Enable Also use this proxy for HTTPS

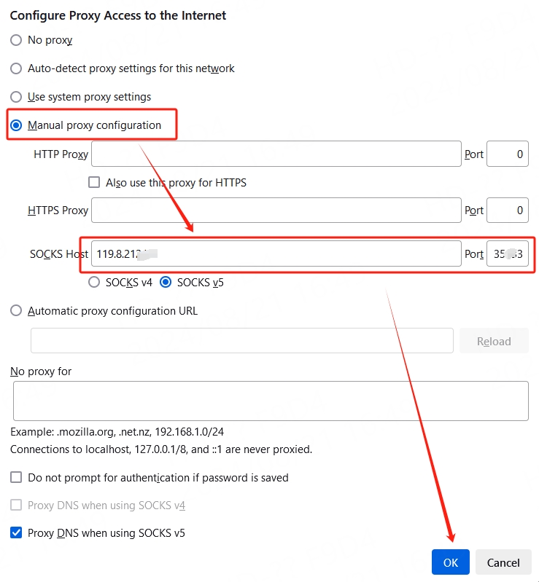point(94,183)
